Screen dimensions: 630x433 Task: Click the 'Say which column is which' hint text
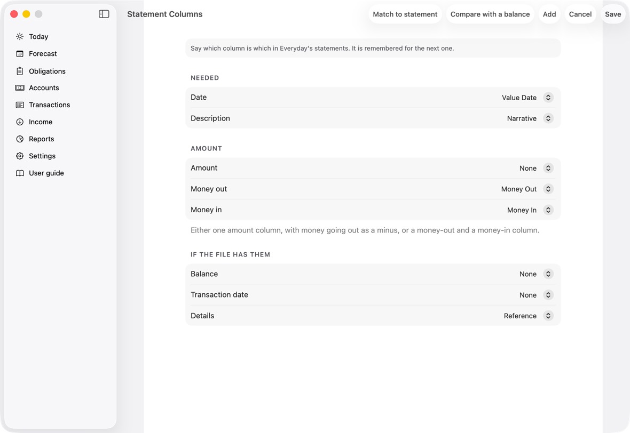322,48
